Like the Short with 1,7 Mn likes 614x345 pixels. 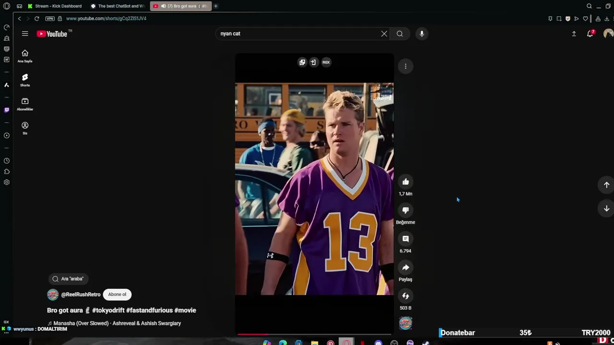coord(405,182)
